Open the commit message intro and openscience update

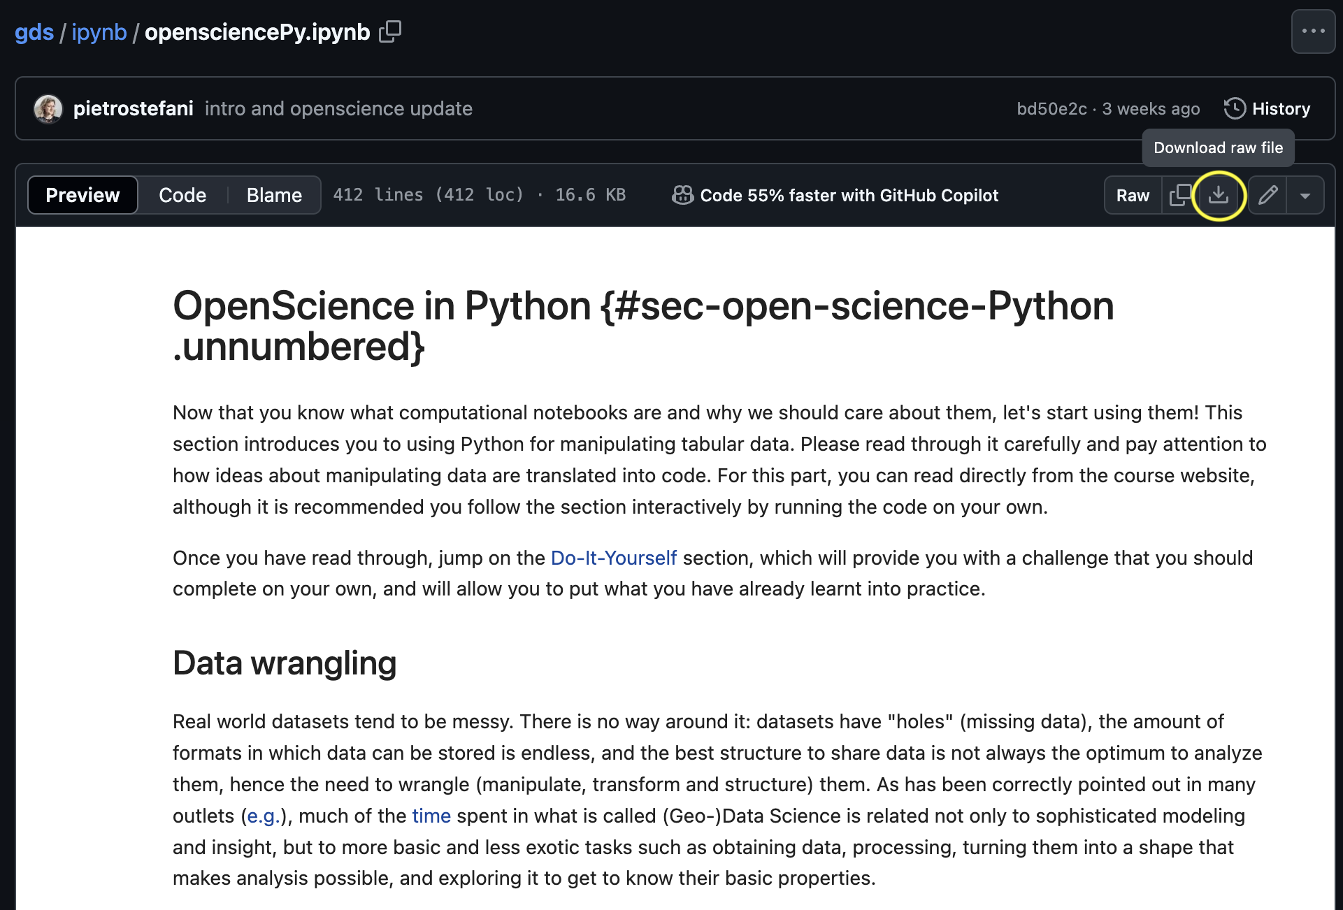(x=338, y=108)
